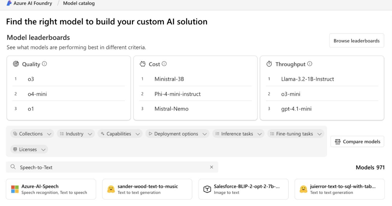This screenshot has height=206, width=392.
Task: Expand the Inference tasks filter
Action: coord(238,134)
